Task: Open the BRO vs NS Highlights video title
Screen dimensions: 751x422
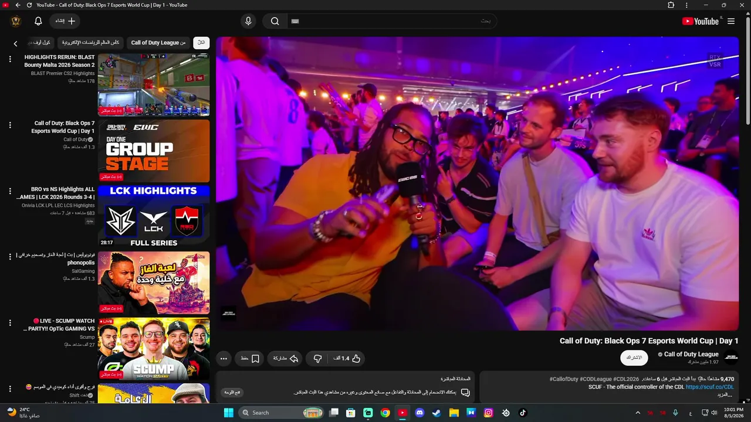Action: click(x=56, y=193)
